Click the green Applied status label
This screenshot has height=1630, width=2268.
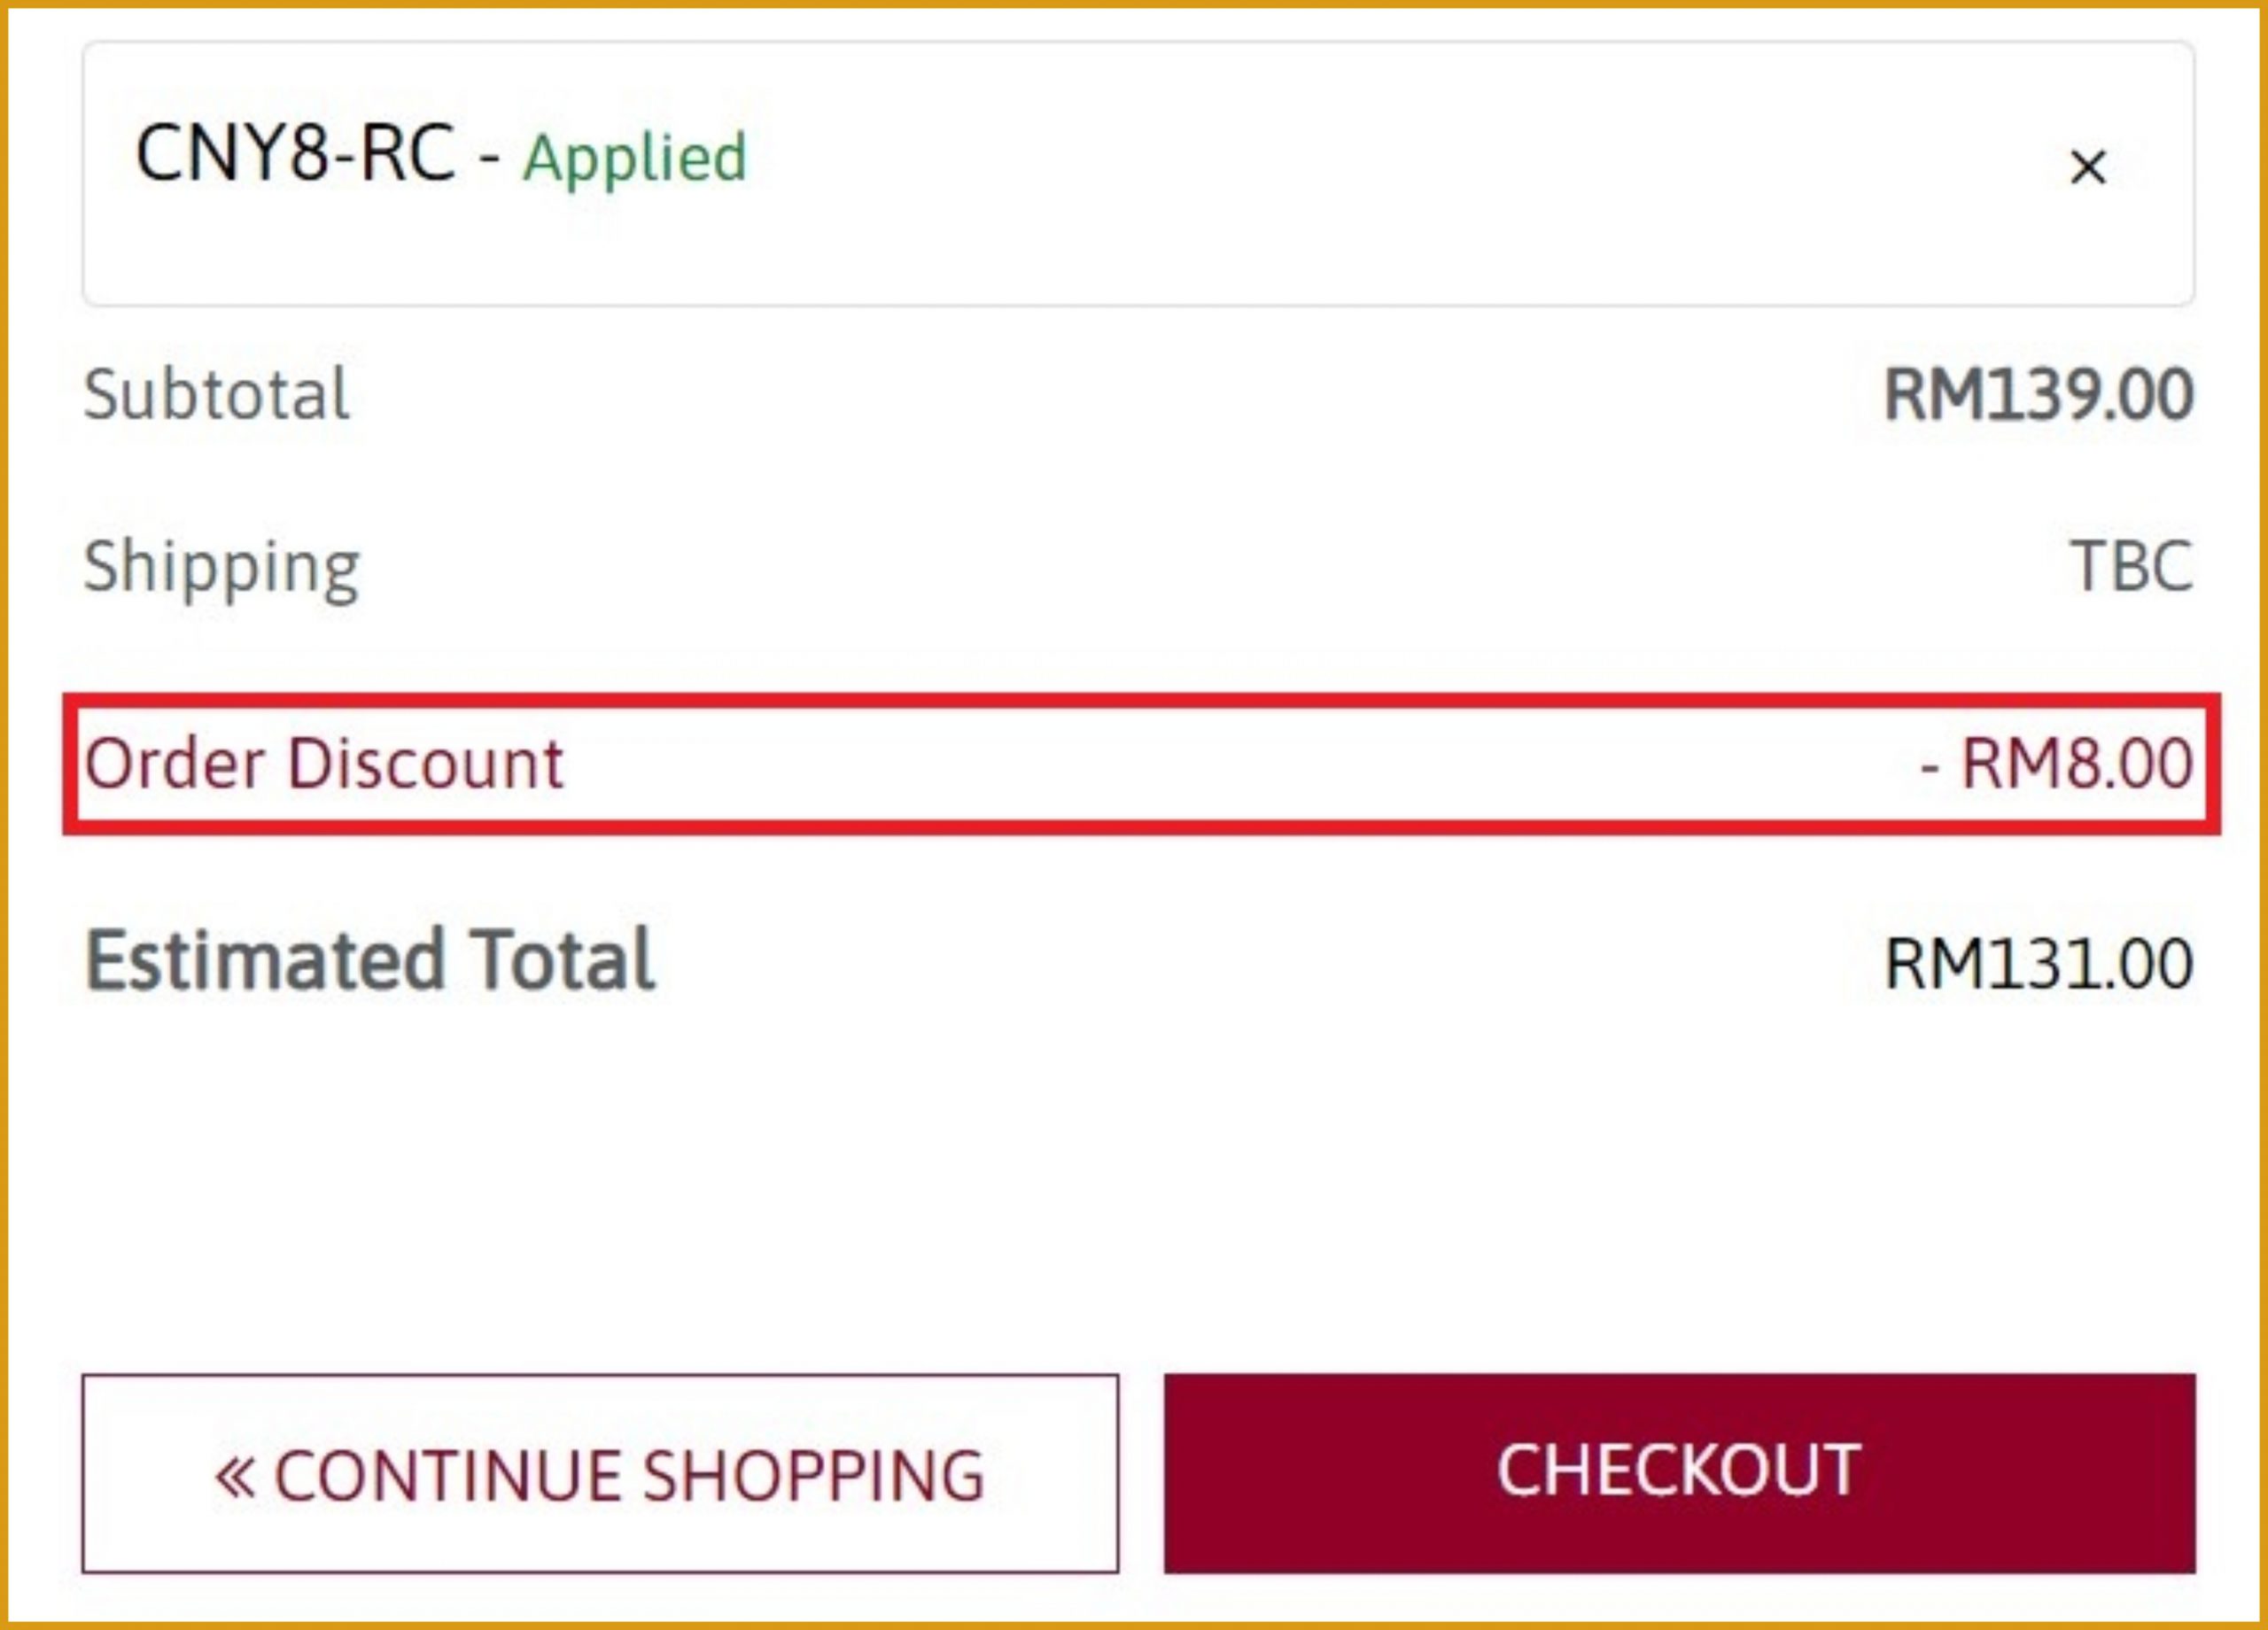pos(634,159)
